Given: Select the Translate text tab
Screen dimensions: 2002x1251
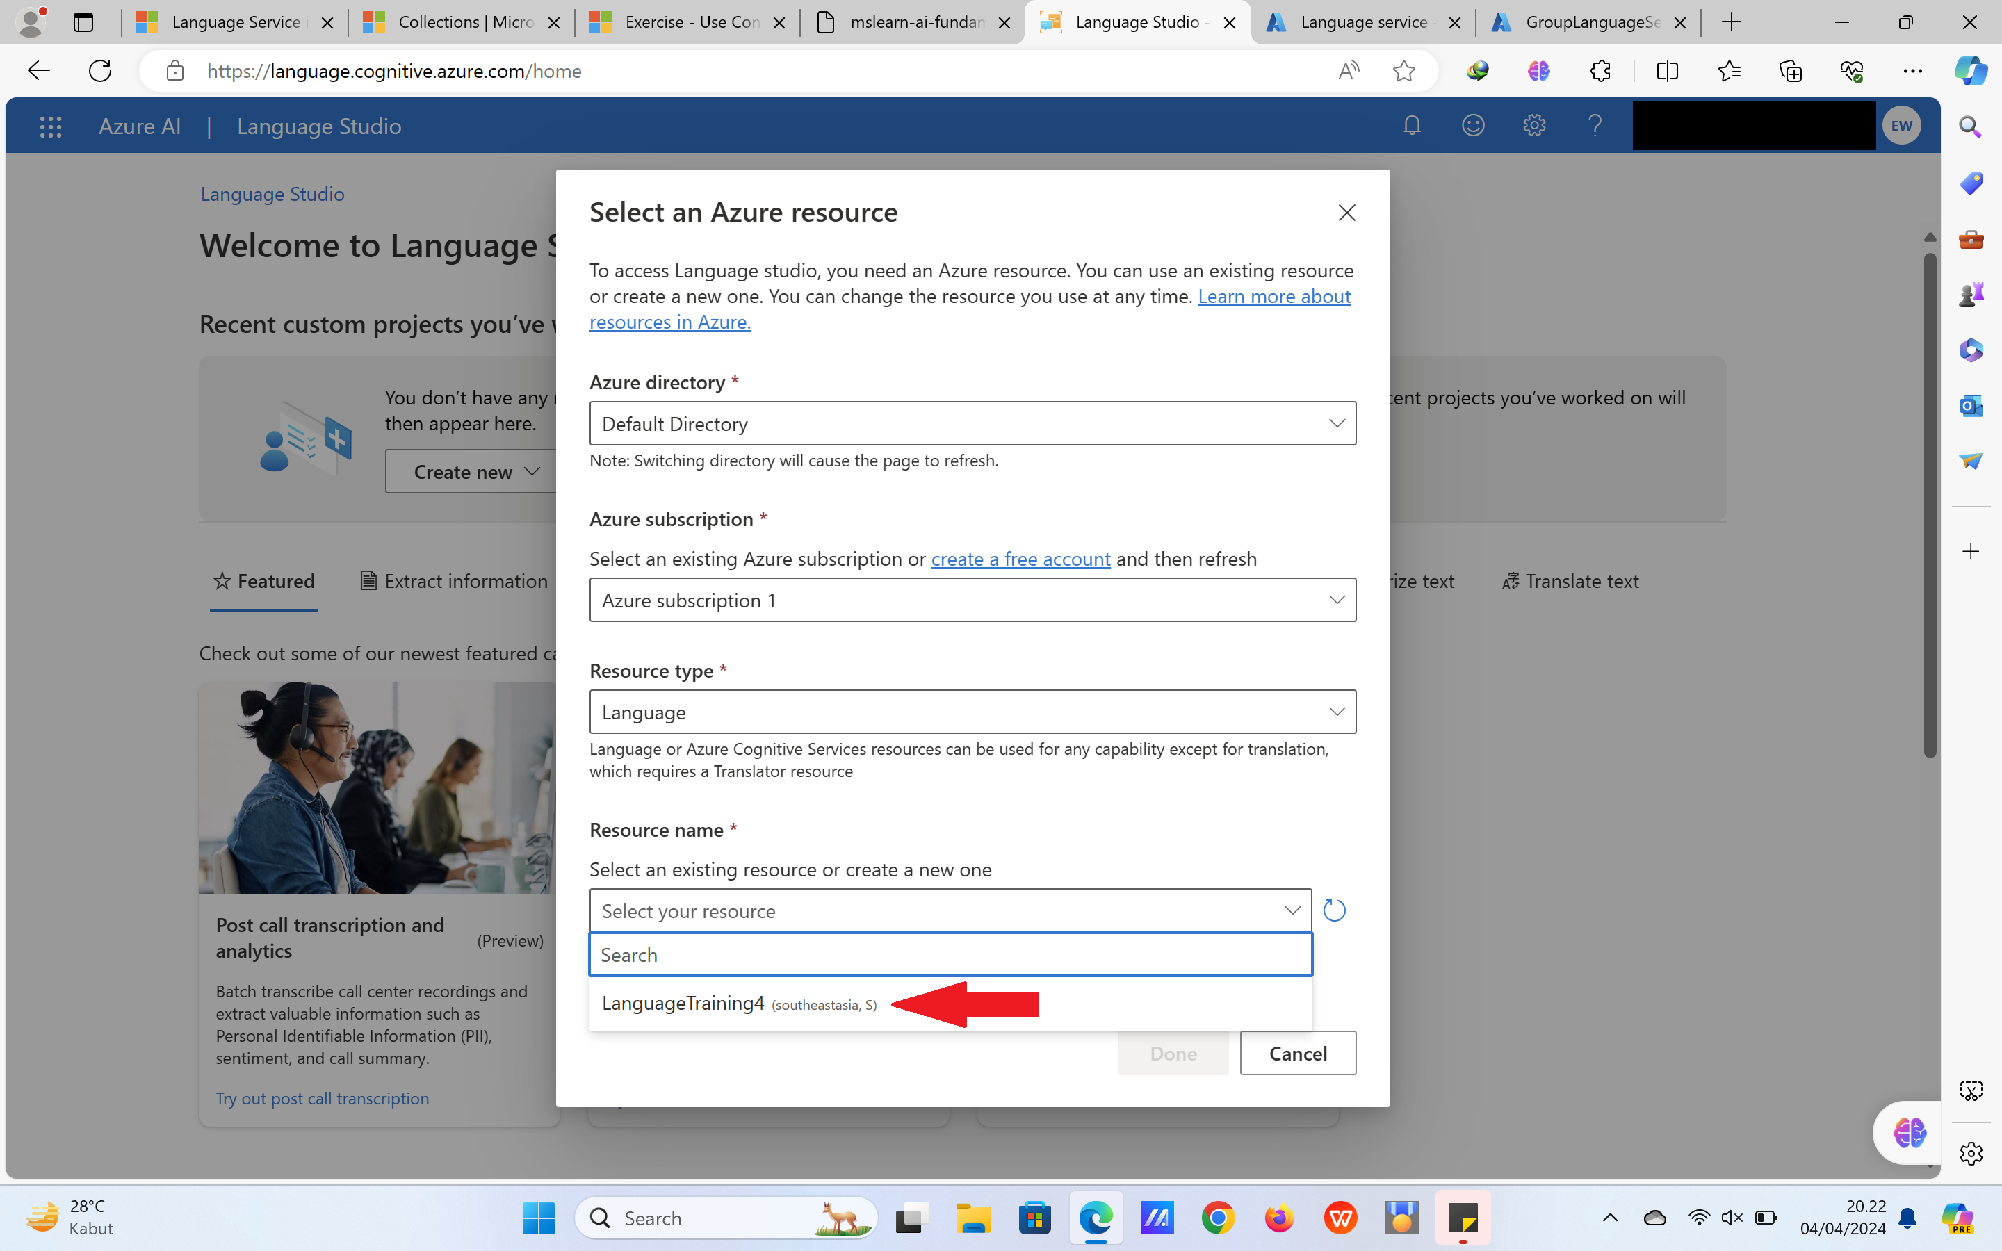Looking at the screenshot, I should click(1570, 582).
